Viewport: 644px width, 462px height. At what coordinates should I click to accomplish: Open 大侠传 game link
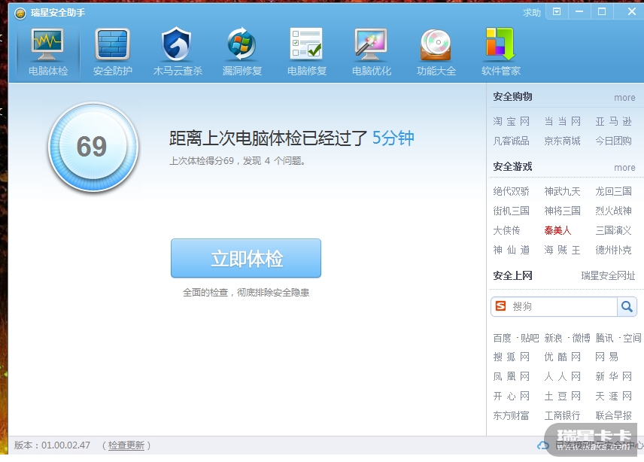point(506,230)
